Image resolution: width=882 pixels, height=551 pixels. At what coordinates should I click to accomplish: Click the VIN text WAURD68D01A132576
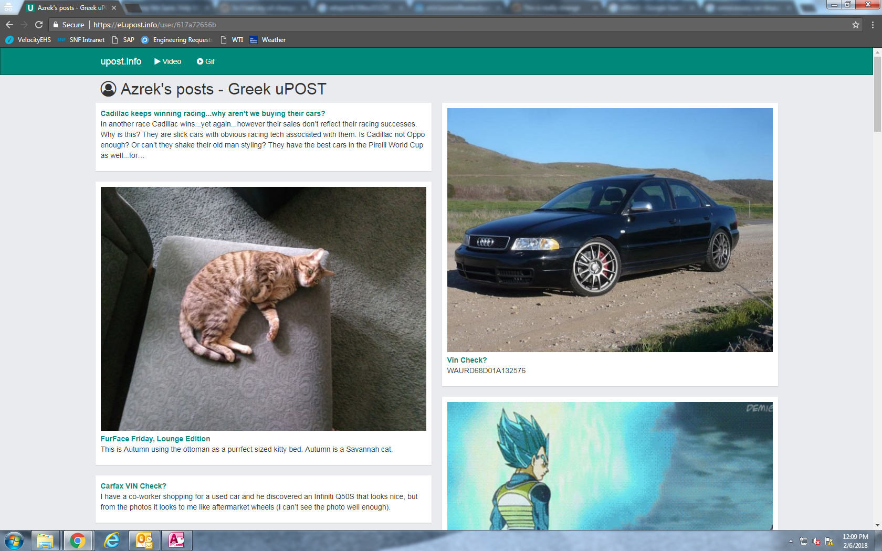[x=486, y=370]
